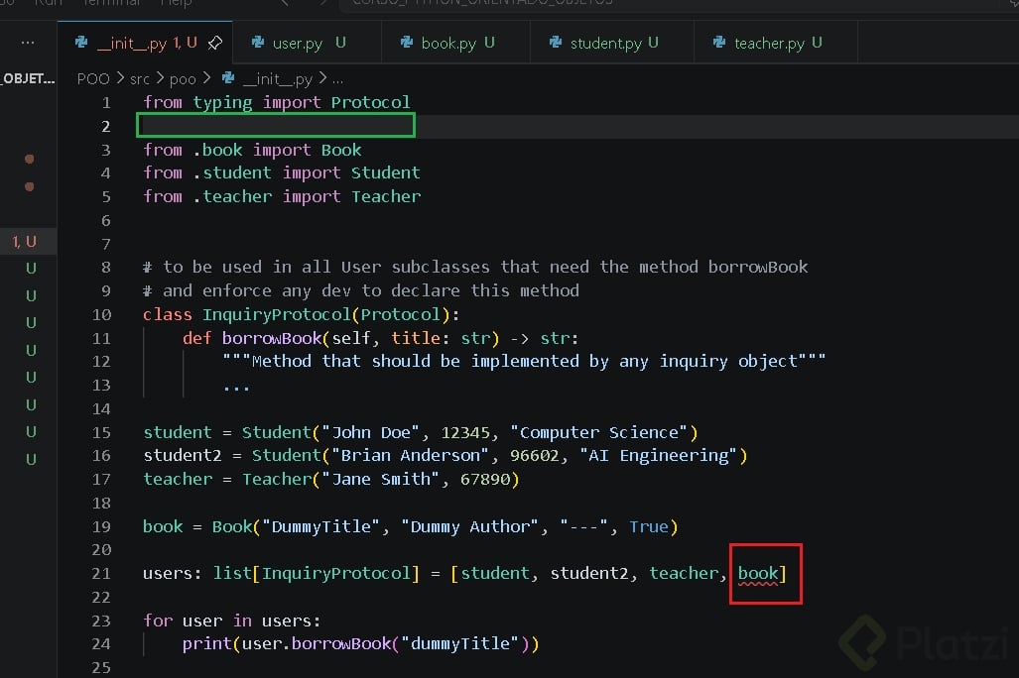Switch to the __init__.py editor tab
The image size is (1019, 678).
point(145,43)
